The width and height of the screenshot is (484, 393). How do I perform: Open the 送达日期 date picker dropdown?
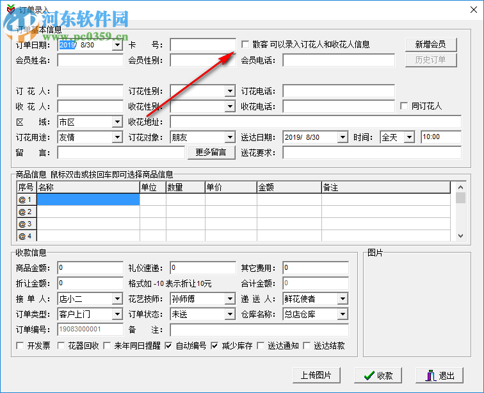pyautogui.click(x=343, y=137)
